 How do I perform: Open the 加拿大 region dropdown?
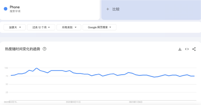15,27
